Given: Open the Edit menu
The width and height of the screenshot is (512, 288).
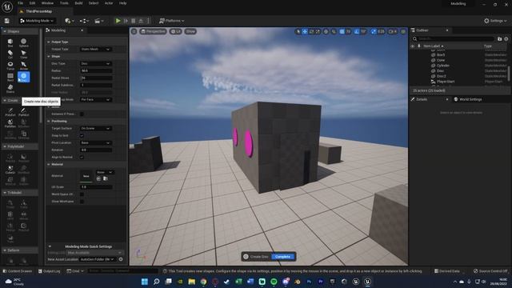Looking at the screenshot, I should (x=32, y=3).
